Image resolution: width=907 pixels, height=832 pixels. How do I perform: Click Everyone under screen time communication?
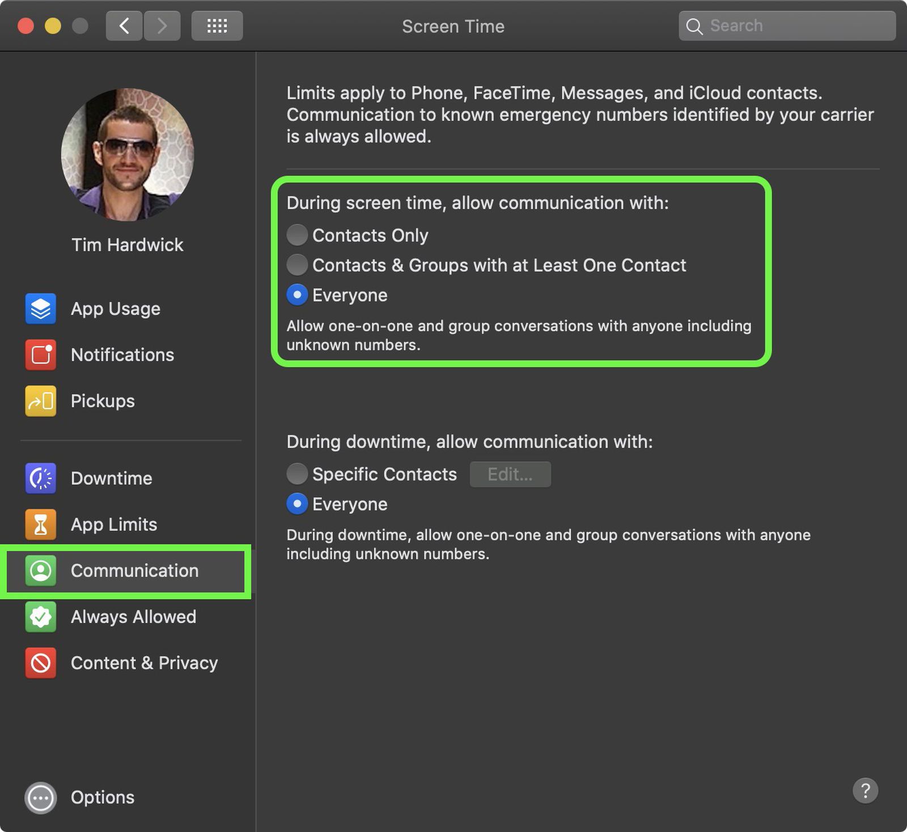click(x=297, y=295)
